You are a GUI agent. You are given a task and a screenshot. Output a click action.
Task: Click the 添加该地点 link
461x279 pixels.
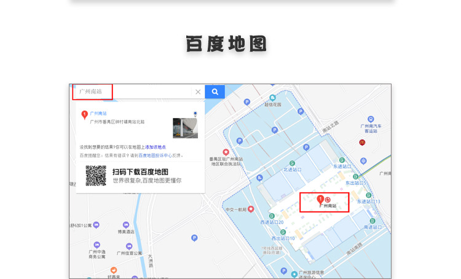pyautogui.click(x=156, y=147)
